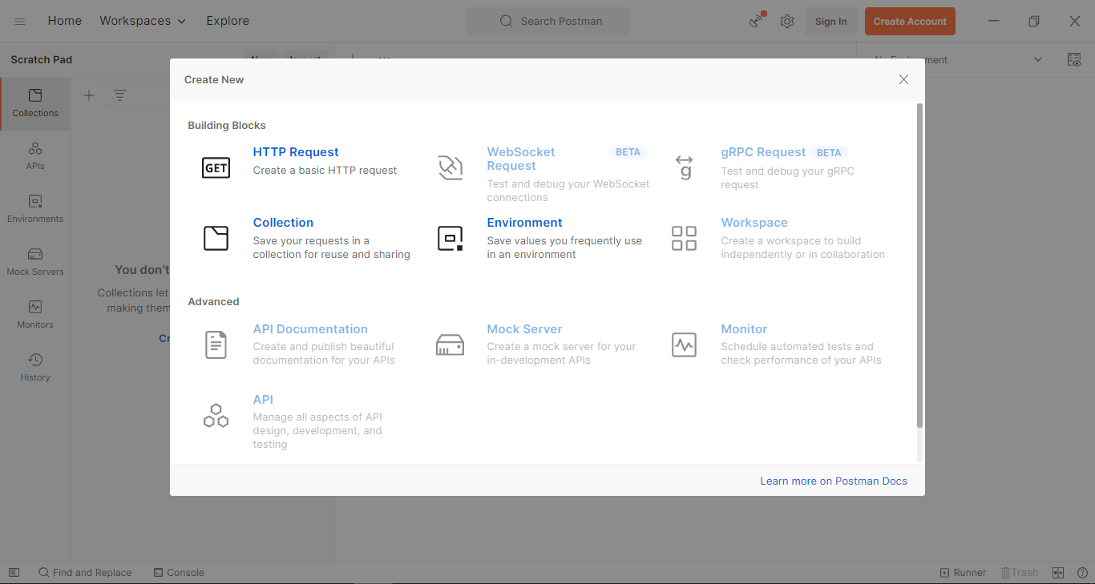Click the Collection folder icon in dialog
The height and width of the screenshot is (584, 1095).
pyautogui.click(x=216, y=238)
